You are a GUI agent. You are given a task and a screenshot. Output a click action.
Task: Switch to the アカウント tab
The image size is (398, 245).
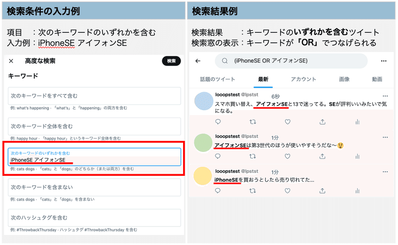303,79
